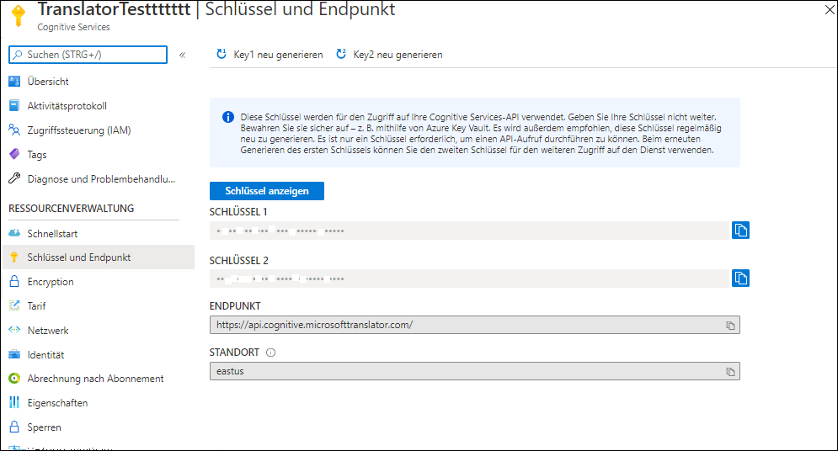Click the magnifier icon in search box
838x451 pixels.
tap(19, 55)
